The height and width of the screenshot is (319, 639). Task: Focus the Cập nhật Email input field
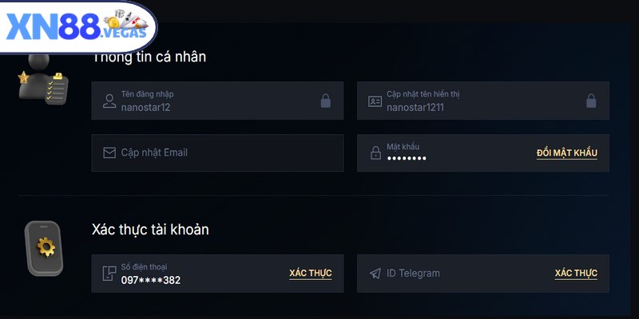pos(224,152)
